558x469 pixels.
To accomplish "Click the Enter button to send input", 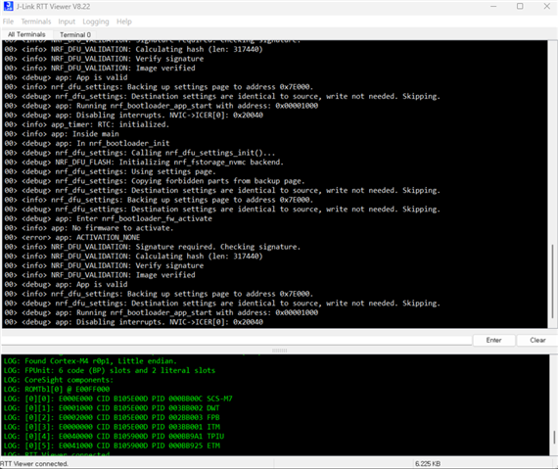I will 493,340.
